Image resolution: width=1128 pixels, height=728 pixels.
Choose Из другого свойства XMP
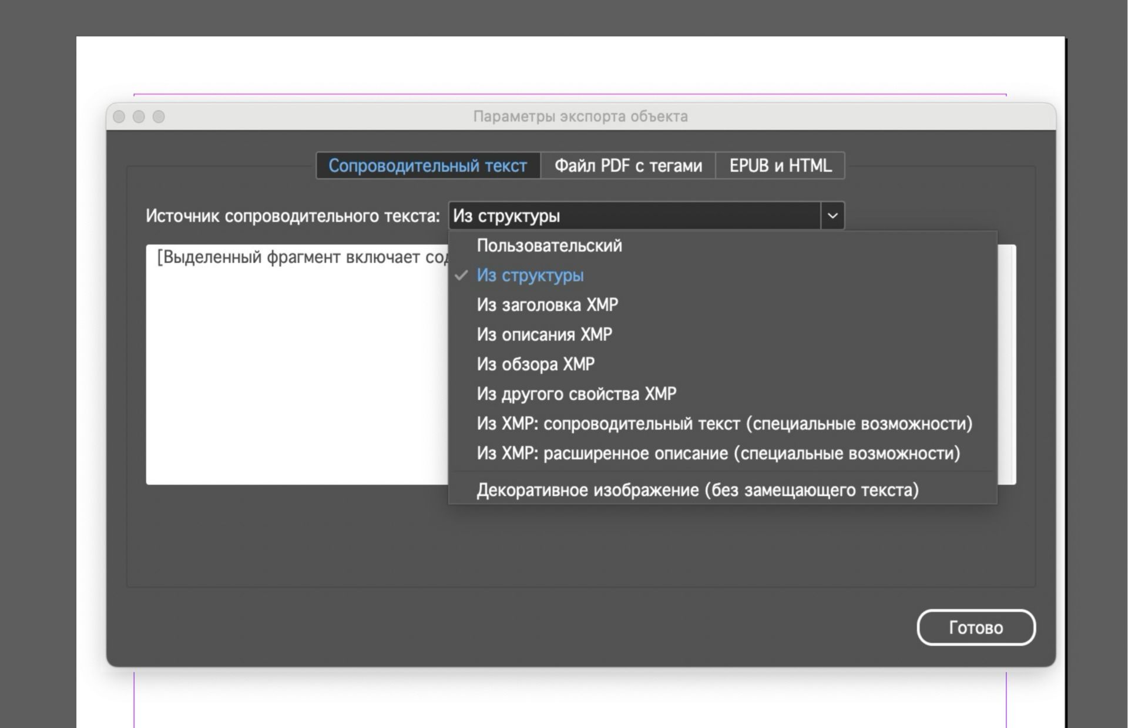coord(576,394)
